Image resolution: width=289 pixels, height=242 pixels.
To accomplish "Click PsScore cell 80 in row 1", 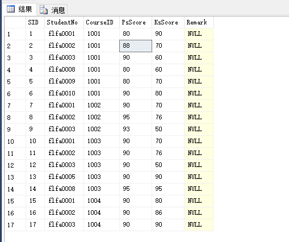I will pyautogui.click(x=136, y=34).
